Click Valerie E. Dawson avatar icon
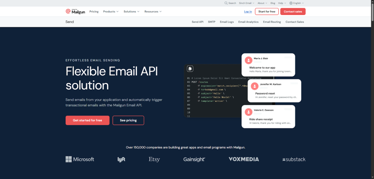The width and height of the screenshot is (374, 179). pos(248,111)
